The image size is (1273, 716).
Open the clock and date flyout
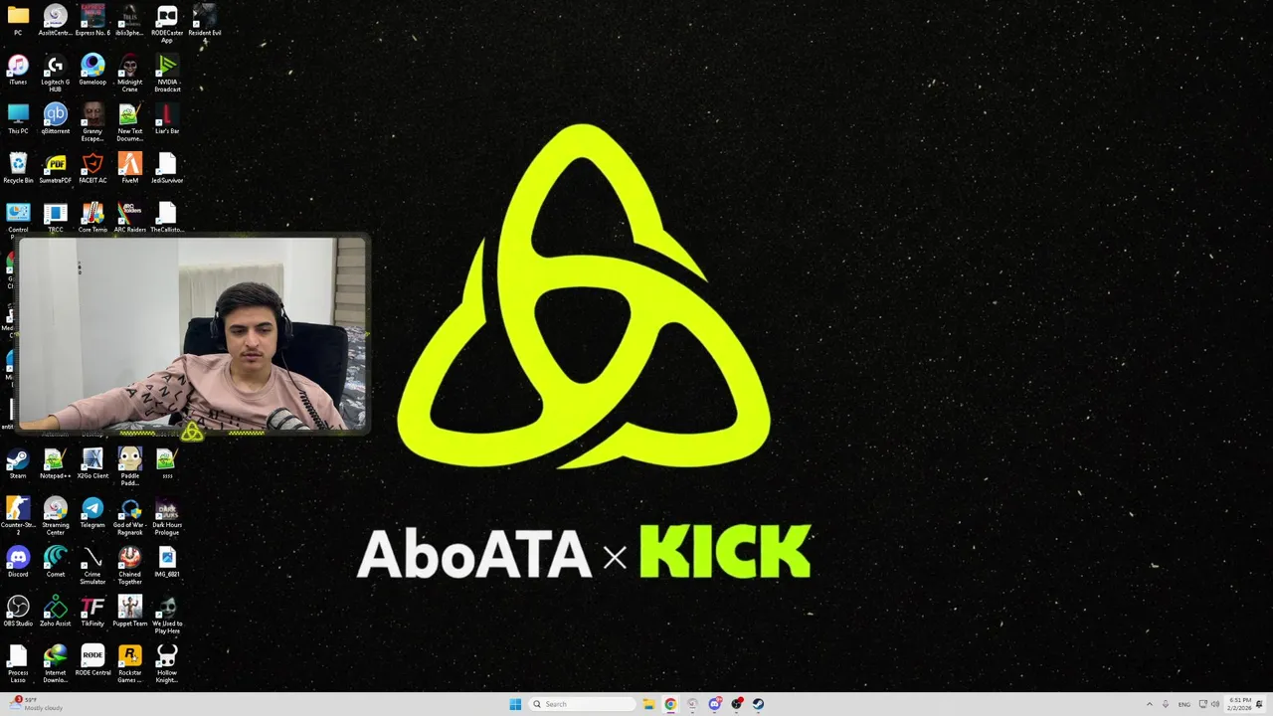tap(1239, 704)
